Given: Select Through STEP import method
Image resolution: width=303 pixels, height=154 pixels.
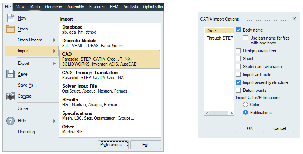Looking at the screenshot, I should (x=220, y=38).
